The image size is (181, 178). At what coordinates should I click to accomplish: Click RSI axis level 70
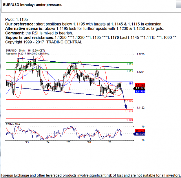tap(143, 127)
